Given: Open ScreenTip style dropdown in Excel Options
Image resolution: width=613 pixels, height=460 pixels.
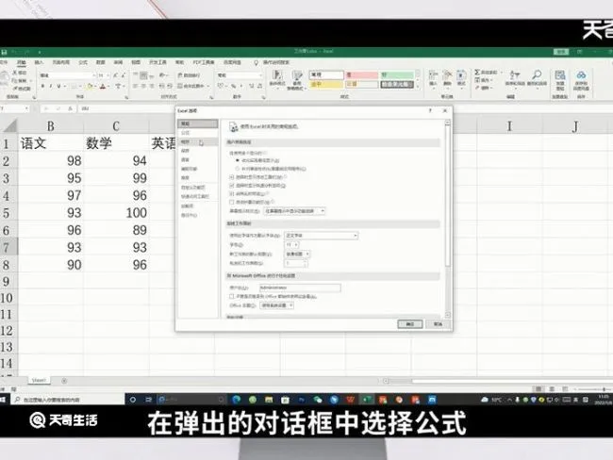Looking at the screenshot, I should click(294, 211).
